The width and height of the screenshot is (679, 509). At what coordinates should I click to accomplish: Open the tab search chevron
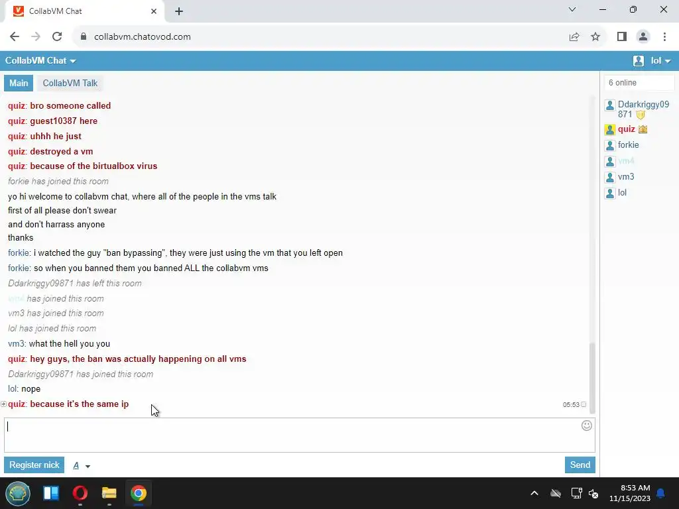[572, 9]
